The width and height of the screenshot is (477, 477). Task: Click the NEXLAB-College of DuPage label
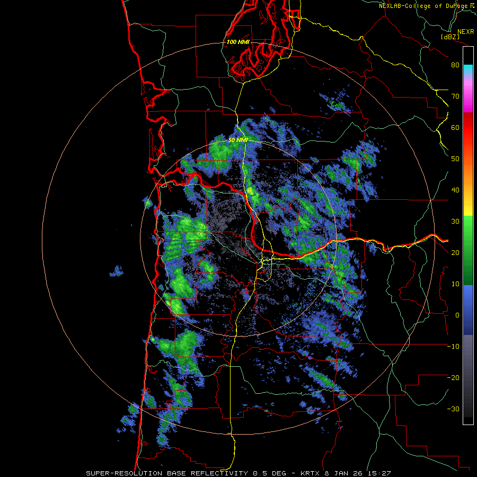(424, 6)
